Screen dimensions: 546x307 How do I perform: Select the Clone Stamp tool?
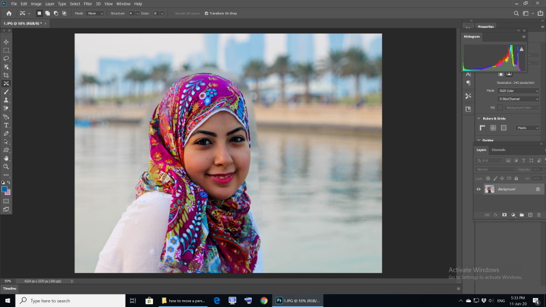(x=6, y=100)
